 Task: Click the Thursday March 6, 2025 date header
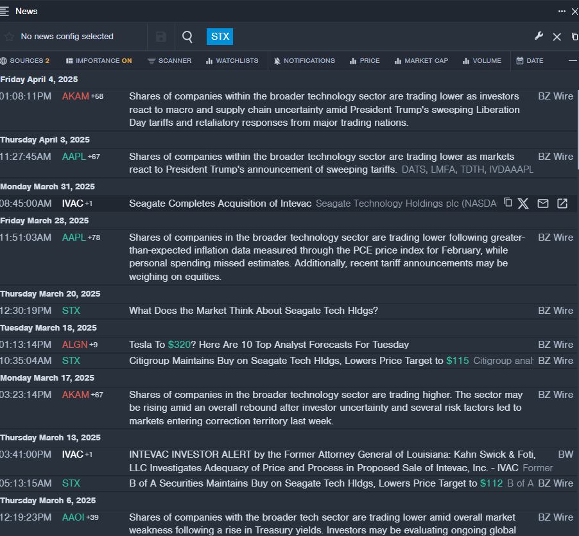48,501
